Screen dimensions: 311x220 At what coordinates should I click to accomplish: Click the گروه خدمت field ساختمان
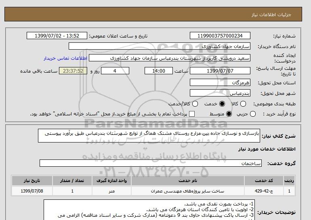[151, 163]
